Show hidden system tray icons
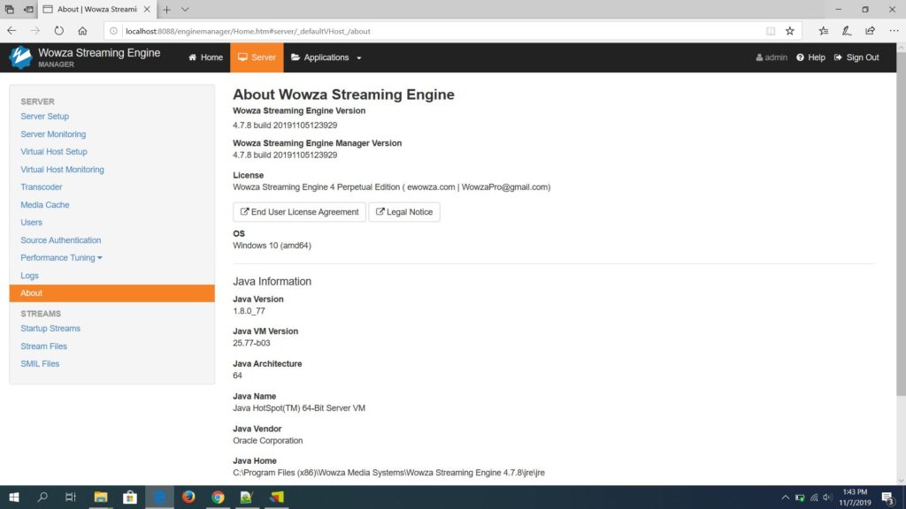The height and width of the screenshot is (509, 906). point(786,498)
